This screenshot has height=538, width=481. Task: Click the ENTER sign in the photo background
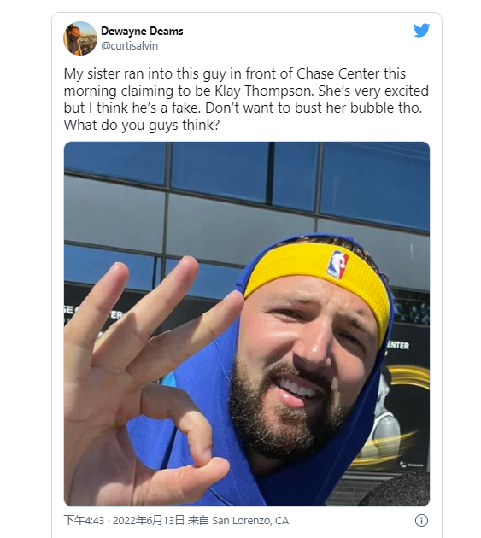398,345
